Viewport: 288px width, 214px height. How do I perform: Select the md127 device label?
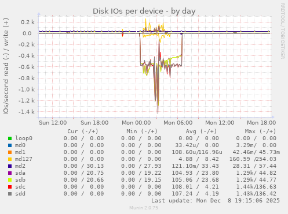coord(24,159)
